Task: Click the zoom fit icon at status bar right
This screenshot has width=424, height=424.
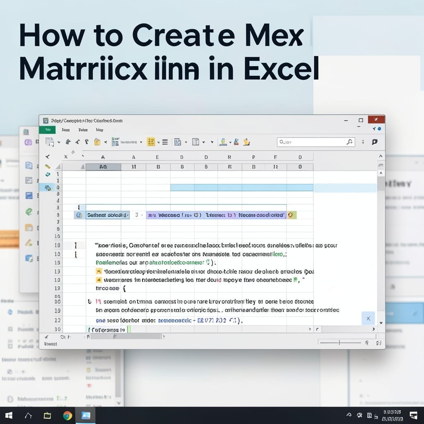Action: point(378,343)
